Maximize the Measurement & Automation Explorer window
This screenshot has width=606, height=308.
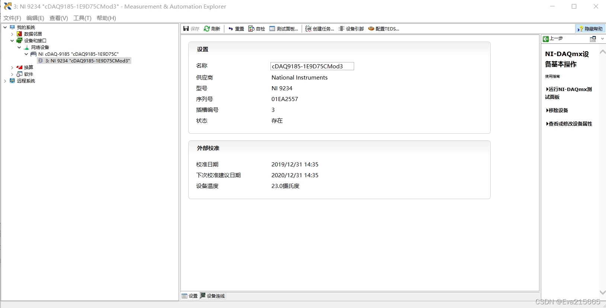click(x=574, y=6)
